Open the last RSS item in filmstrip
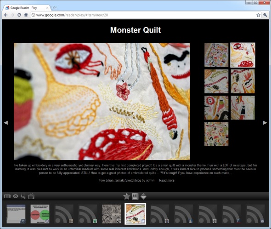Viewport: 271px width, 229px height. pos(255,214)
